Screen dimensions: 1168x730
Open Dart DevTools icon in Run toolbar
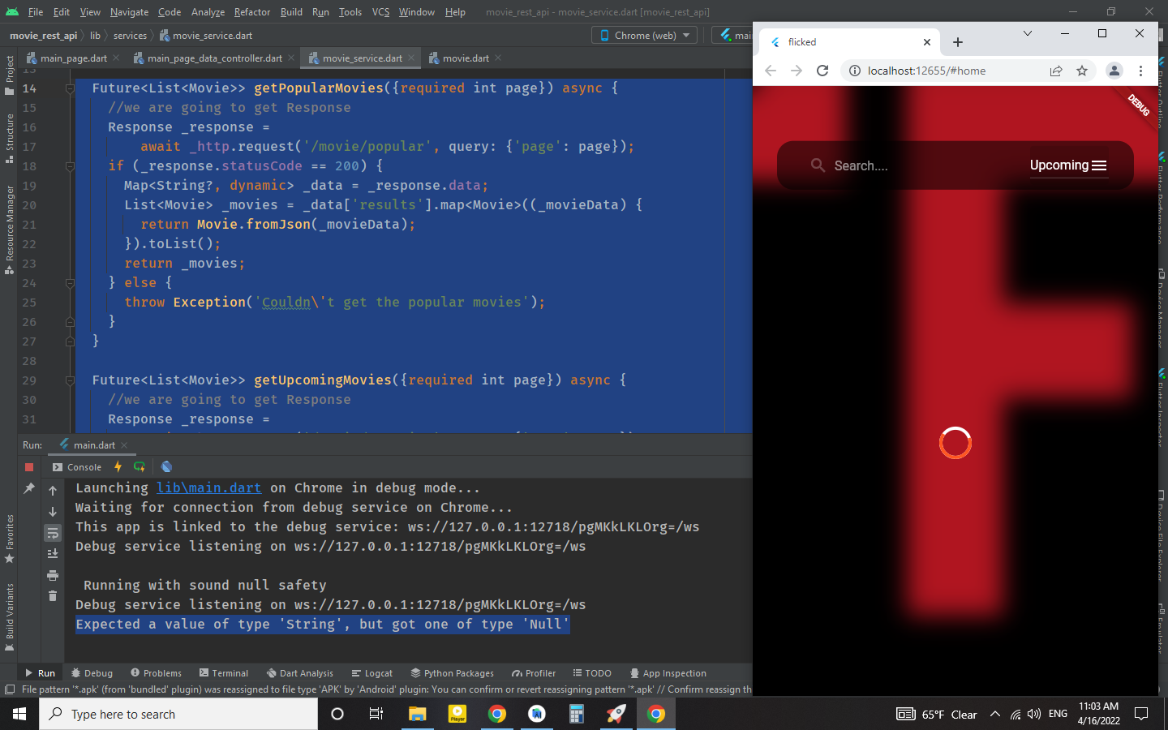166,466
